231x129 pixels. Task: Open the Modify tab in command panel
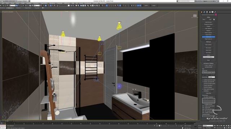[204, 12]
